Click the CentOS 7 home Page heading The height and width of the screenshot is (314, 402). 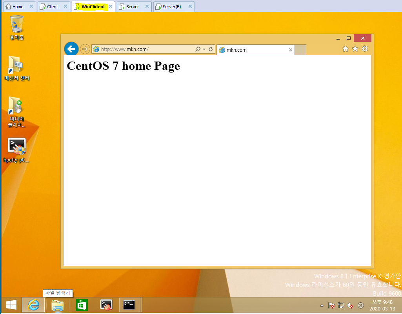click(x=123, y=66)
